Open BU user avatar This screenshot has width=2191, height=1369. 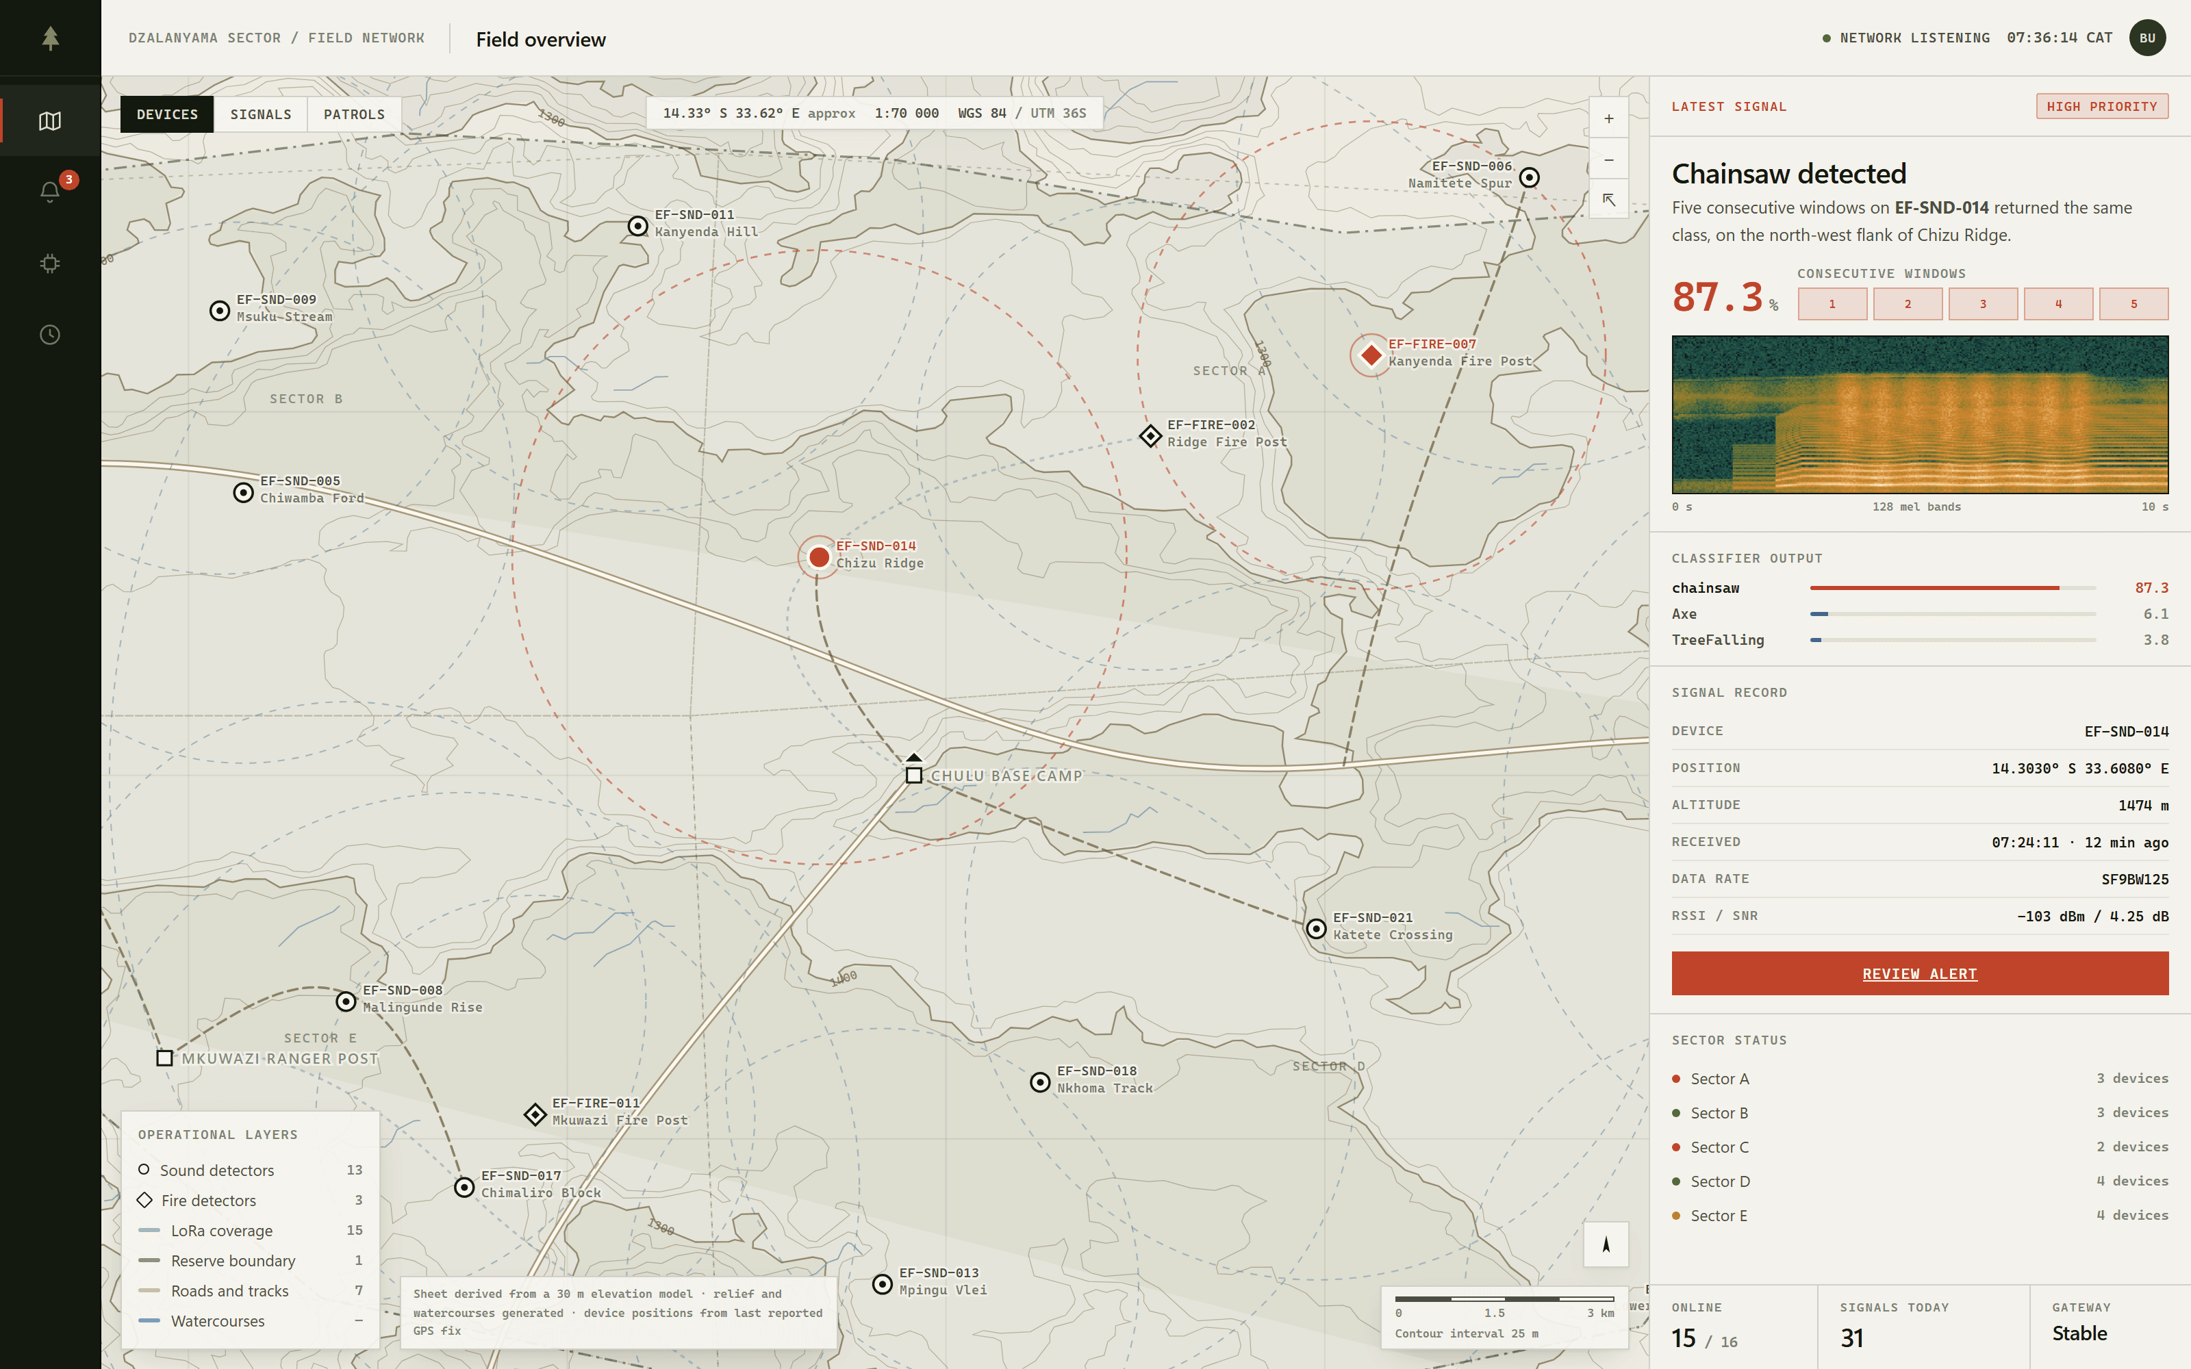click(2148, 38)
